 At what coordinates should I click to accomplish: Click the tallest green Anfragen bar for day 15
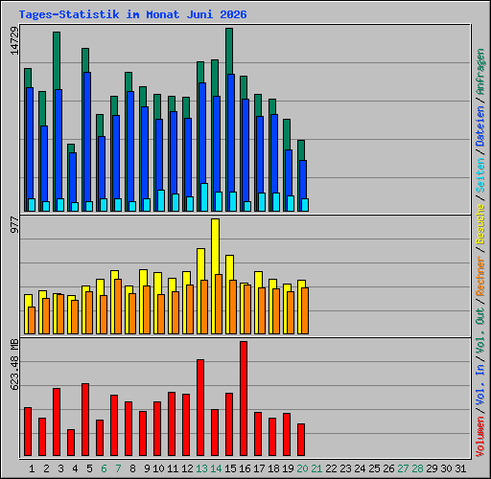tap(229, 51)
